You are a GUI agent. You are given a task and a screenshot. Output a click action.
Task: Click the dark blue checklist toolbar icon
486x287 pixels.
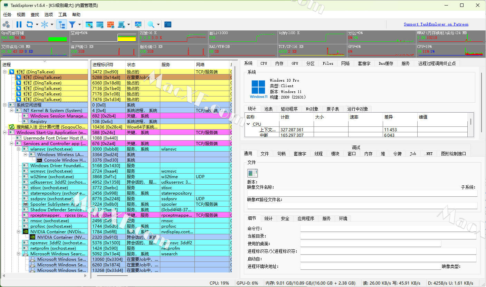click(168, 24)
